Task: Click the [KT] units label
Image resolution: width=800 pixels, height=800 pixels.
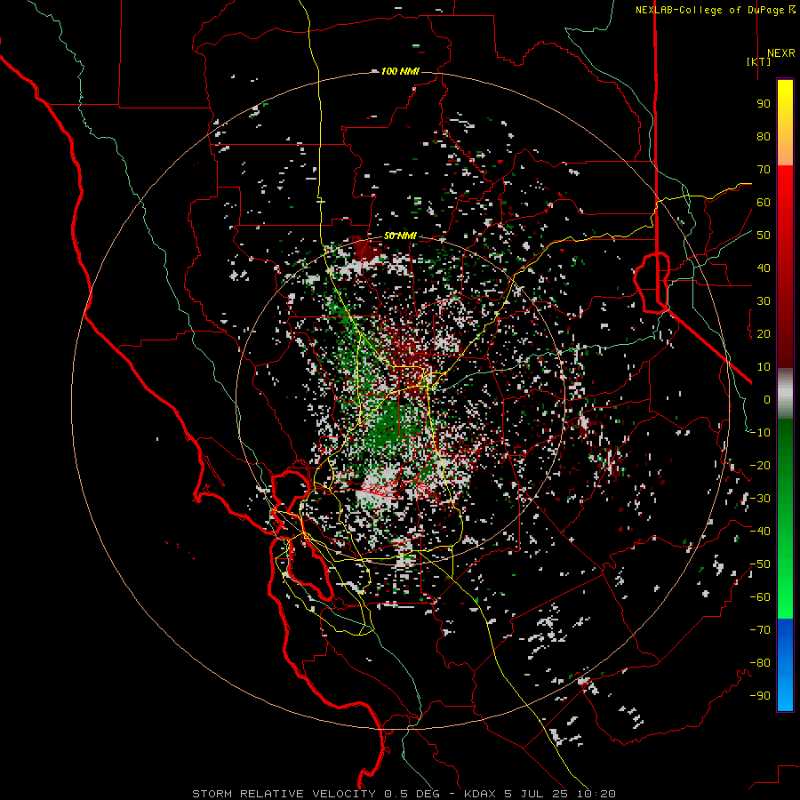Action: coord(758,61)
